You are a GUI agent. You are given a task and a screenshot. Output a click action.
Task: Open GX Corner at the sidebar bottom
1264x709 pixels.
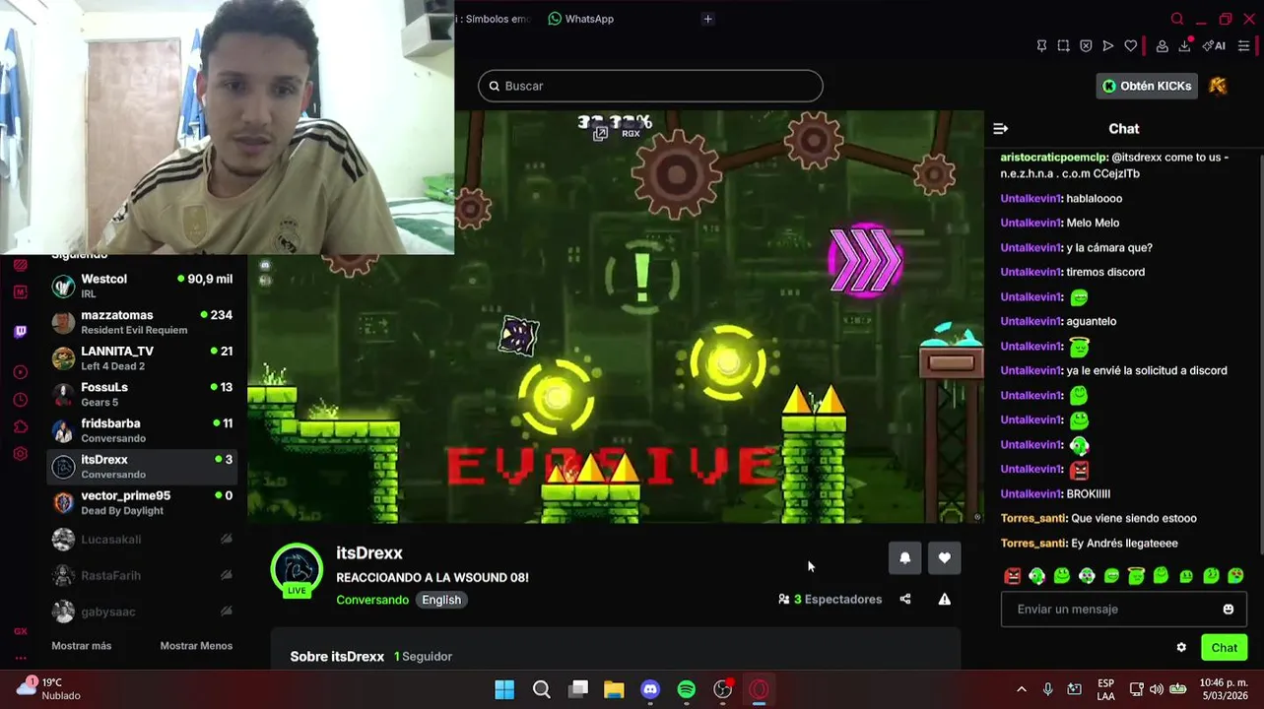click(x=21, y=631)
